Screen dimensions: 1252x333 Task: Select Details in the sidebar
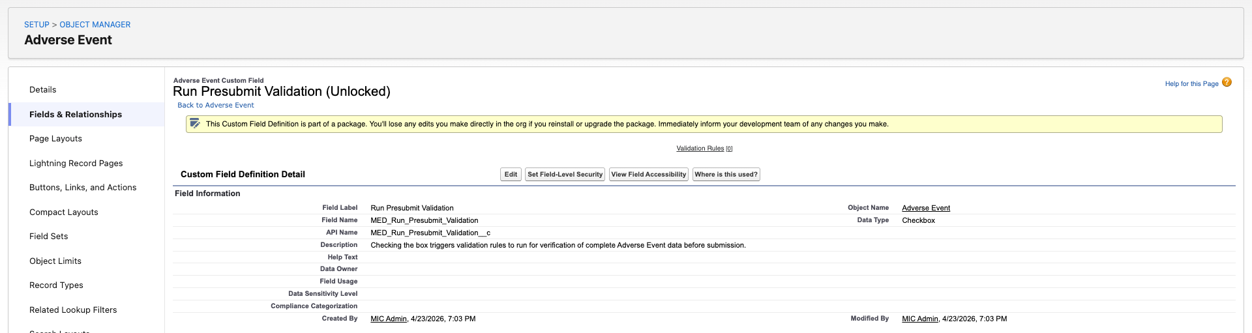pyautogui.click(x=43, y=90)
